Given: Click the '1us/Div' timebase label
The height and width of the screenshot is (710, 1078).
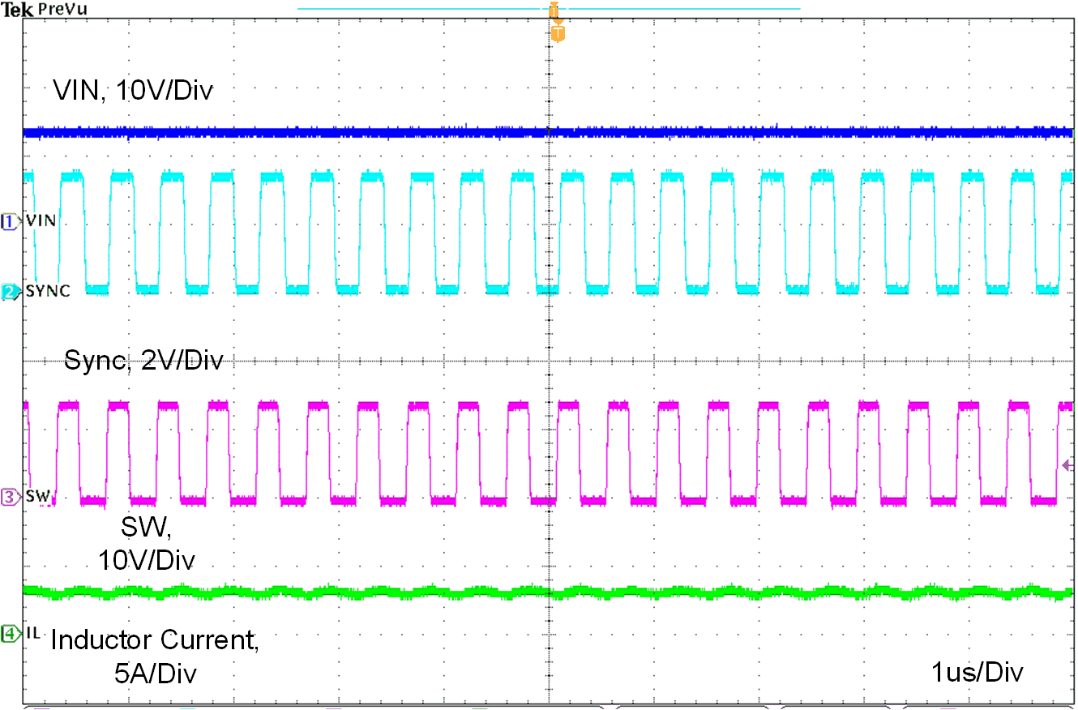Looking at the screenshot, I should [977, 673].
